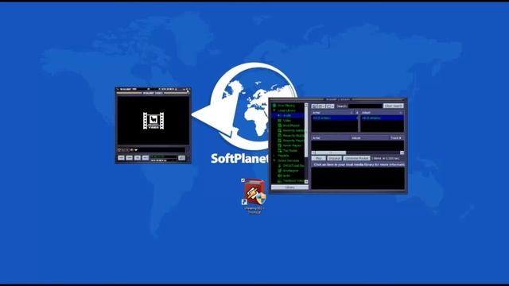Focus the Search field in the Media Library

(365, 106)
